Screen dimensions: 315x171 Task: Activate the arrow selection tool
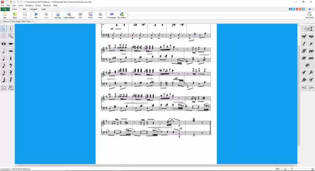[x=4, y=28]
